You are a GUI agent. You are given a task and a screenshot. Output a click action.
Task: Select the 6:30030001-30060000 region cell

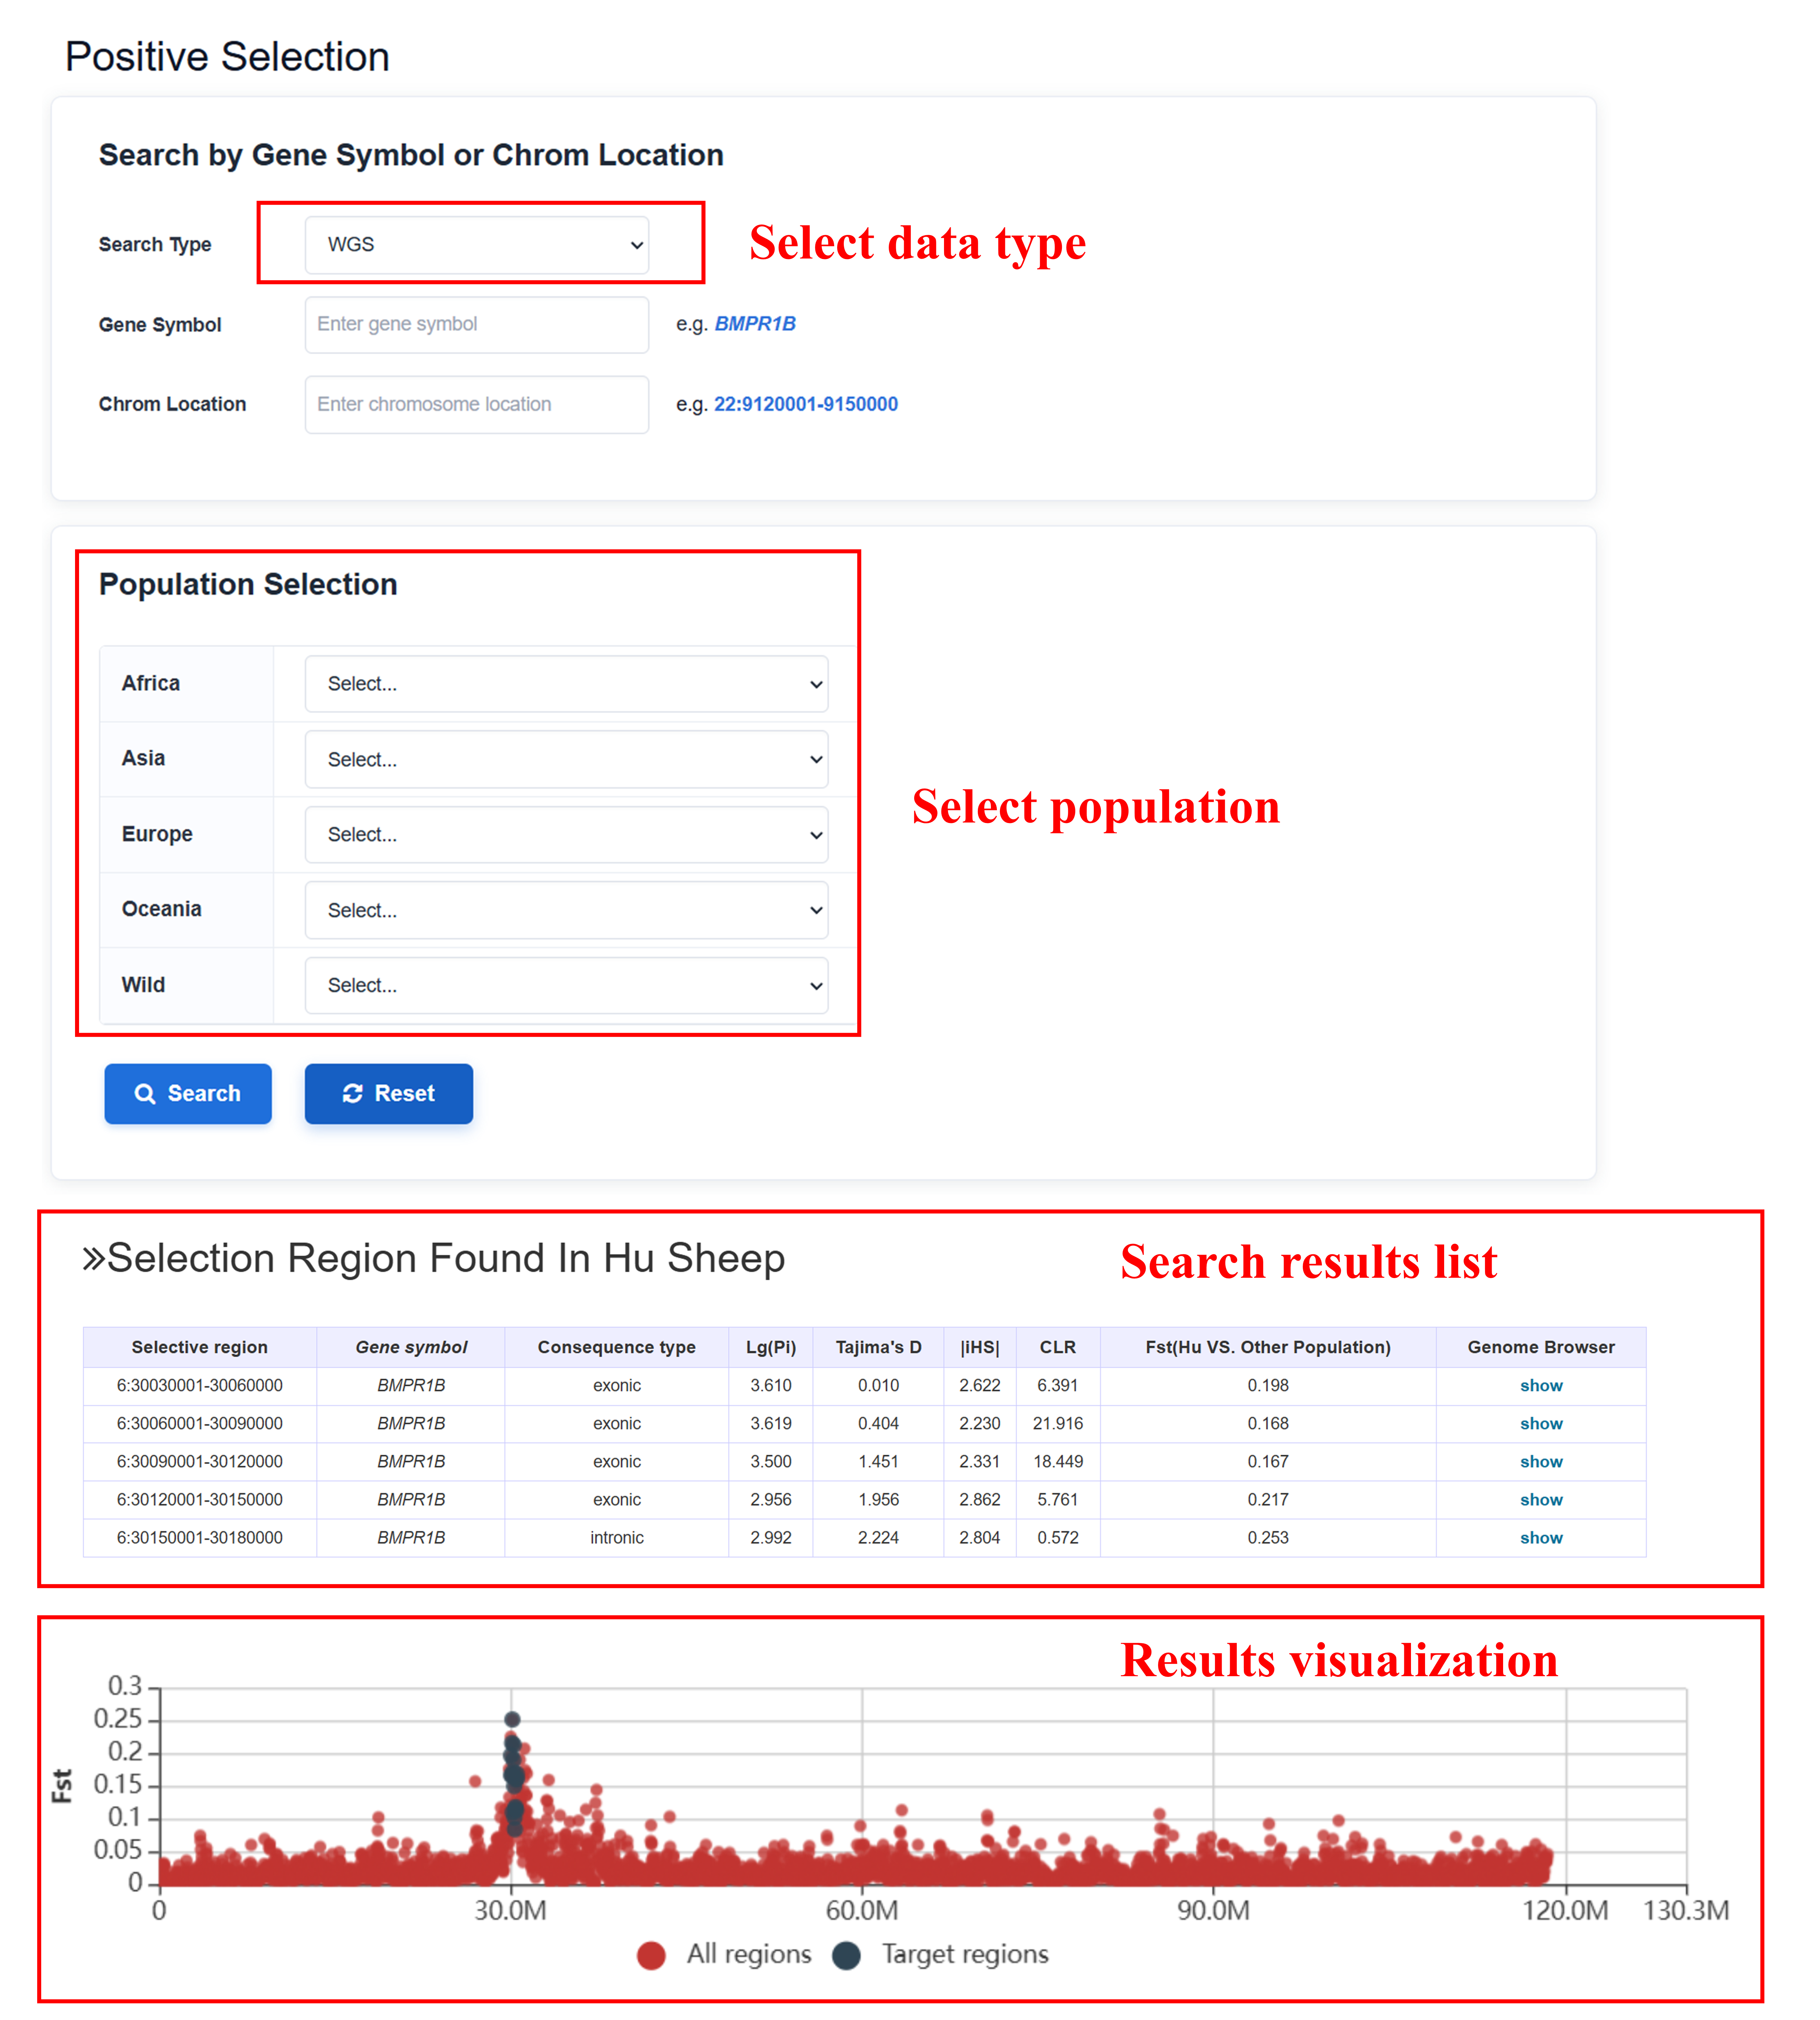pos(200,1386)
